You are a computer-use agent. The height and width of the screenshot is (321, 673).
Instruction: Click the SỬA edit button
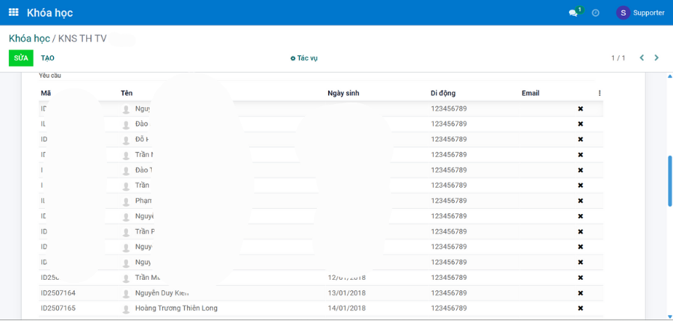21,58
